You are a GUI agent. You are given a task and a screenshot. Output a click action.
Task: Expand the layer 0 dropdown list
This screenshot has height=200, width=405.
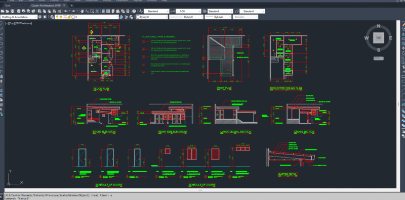coord(117,17)
